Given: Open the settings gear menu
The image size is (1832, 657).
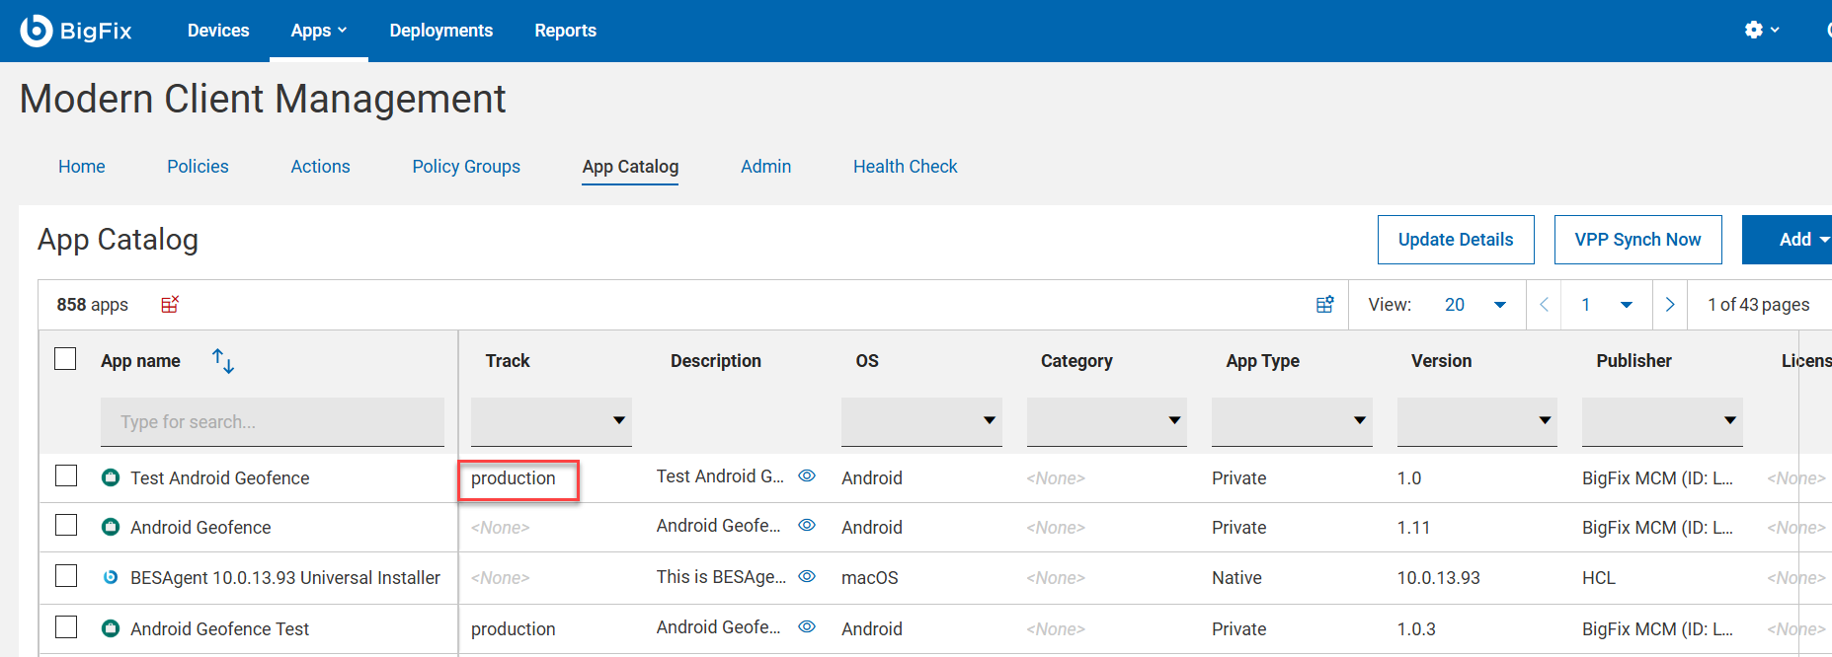Looking at the screenshot, I should coord(1762,30).
